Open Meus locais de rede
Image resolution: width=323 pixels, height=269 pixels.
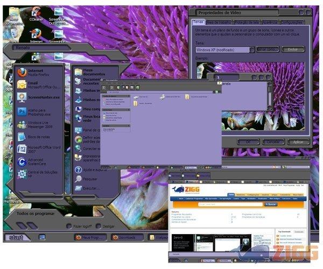pos(87,118)
